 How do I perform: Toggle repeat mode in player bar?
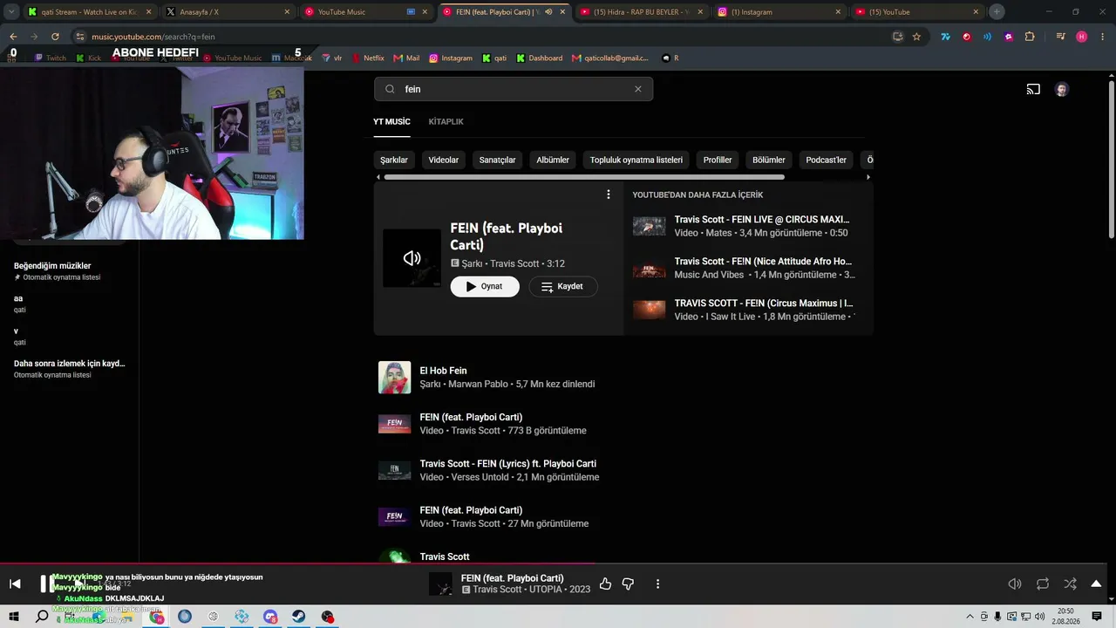click(x=1043, y=584)
